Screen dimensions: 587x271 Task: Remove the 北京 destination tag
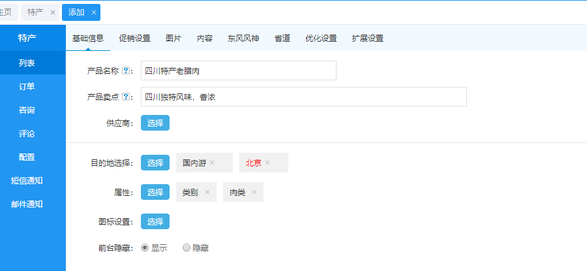[267, 163]
